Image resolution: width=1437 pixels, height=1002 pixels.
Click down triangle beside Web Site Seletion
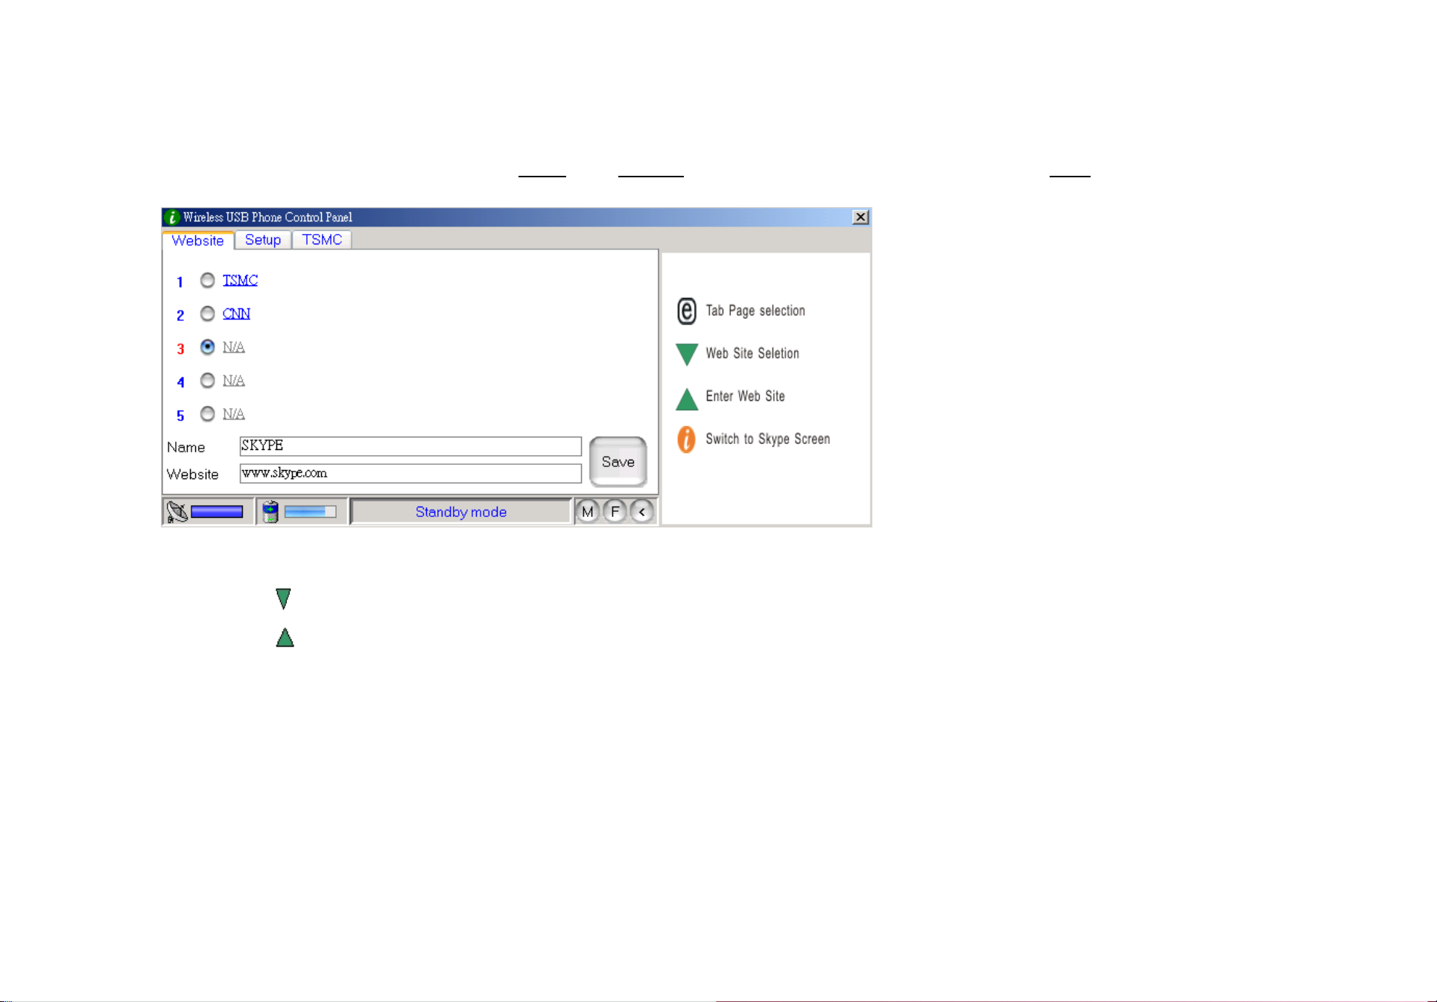click(686, 355)
